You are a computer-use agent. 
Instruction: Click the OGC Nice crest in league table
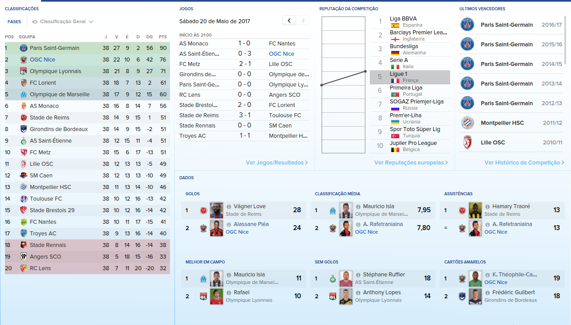[x=24, y=59]
